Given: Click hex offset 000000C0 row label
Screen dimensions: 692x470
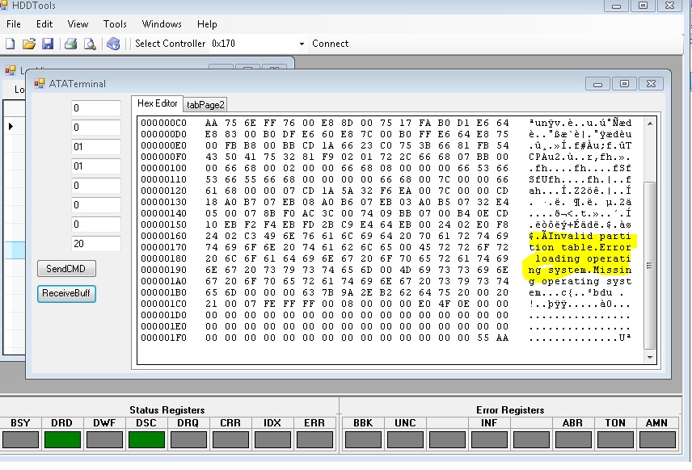Looking at the screenshot, I should (x=164, y=123).
